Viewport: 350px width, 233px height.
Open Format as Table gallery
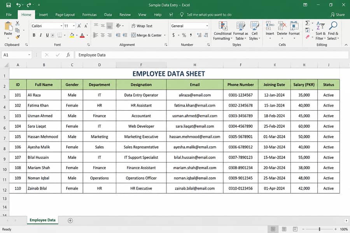pyautogui.click(x=241, y=31)
